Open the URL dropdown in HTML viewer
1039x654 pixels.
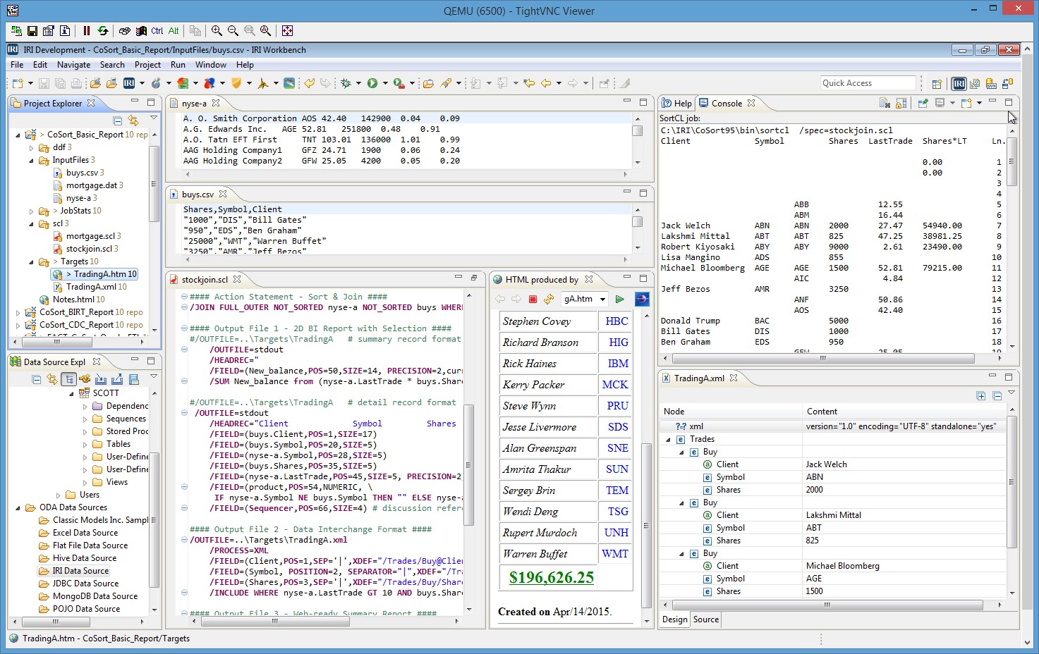click(x=602, y=299)
